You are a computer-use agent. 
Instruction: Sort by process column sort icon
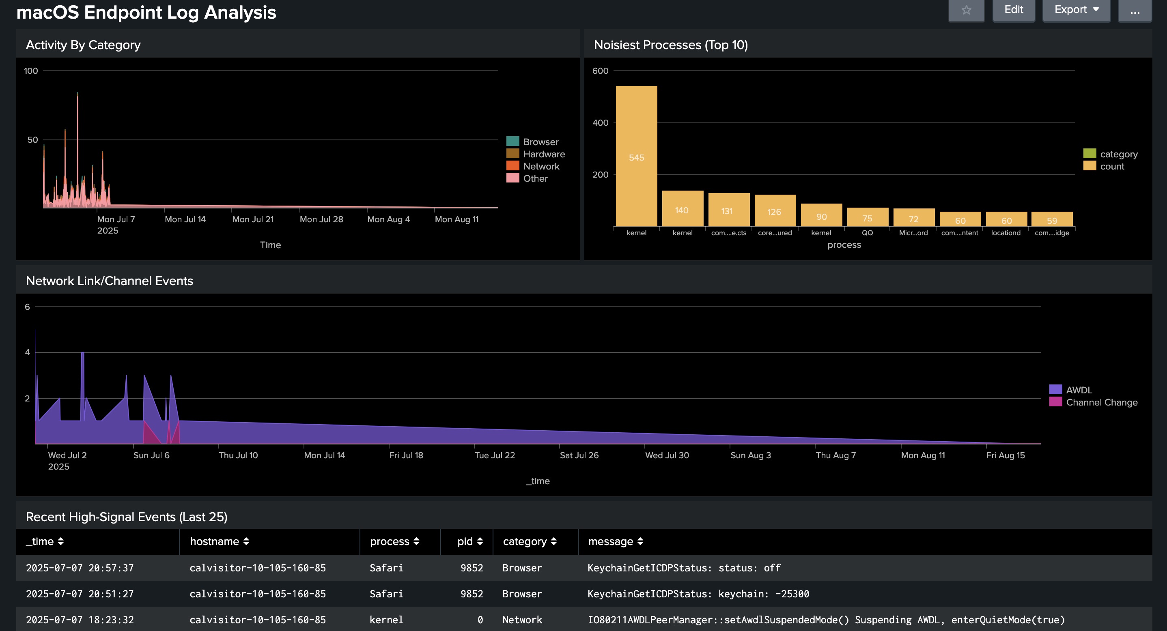pyautogui.click(x=416, y=541)
